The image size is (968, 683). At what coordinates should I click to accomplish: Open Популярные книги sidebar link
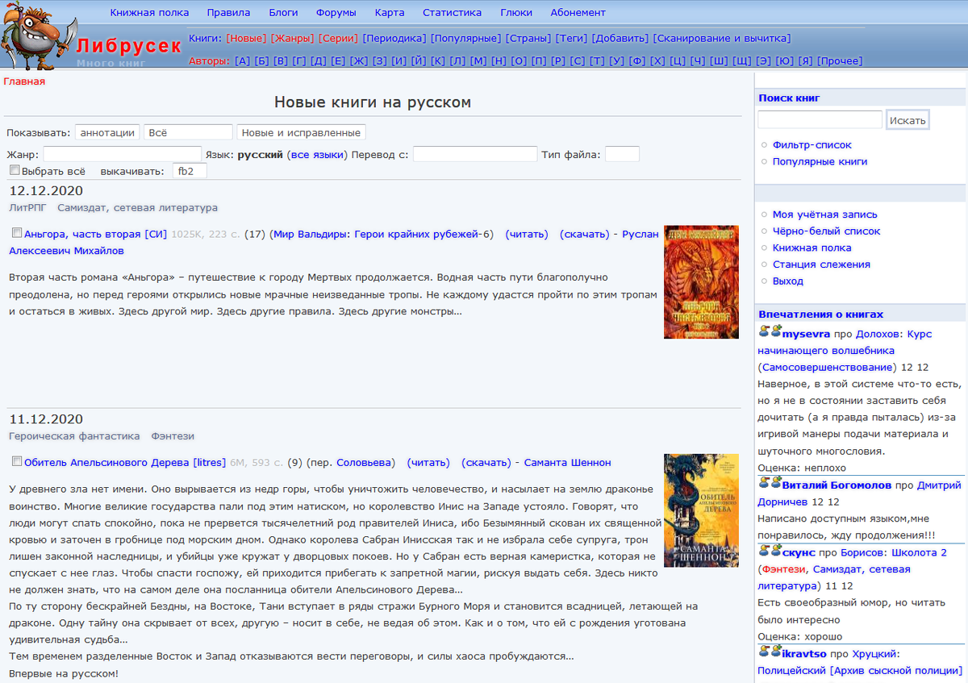820,161
